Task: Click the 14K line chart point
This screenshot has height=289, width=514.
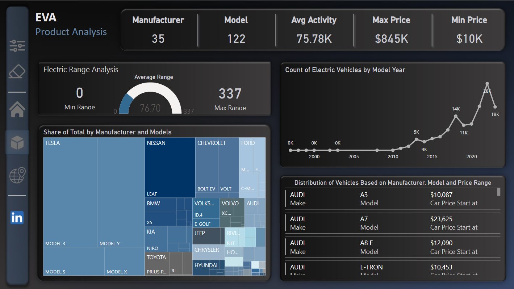Action: (456, 116)
